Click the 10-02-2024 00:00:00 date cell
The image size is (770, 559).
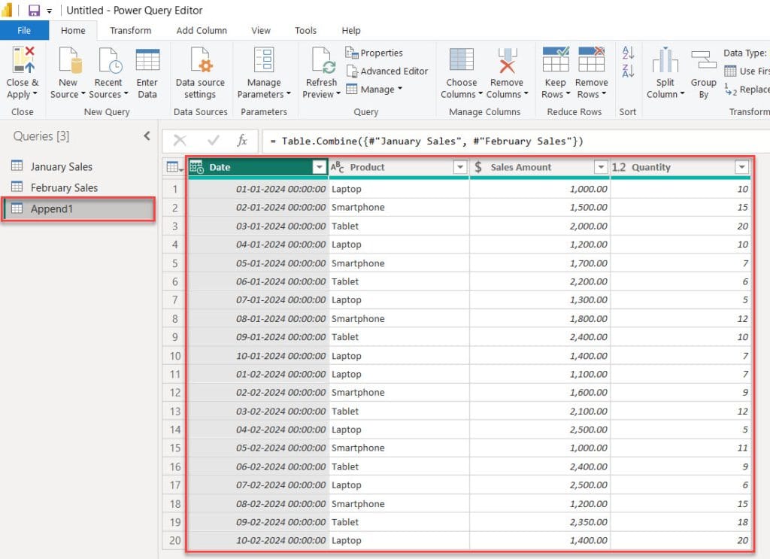click(x=259, y=540)
